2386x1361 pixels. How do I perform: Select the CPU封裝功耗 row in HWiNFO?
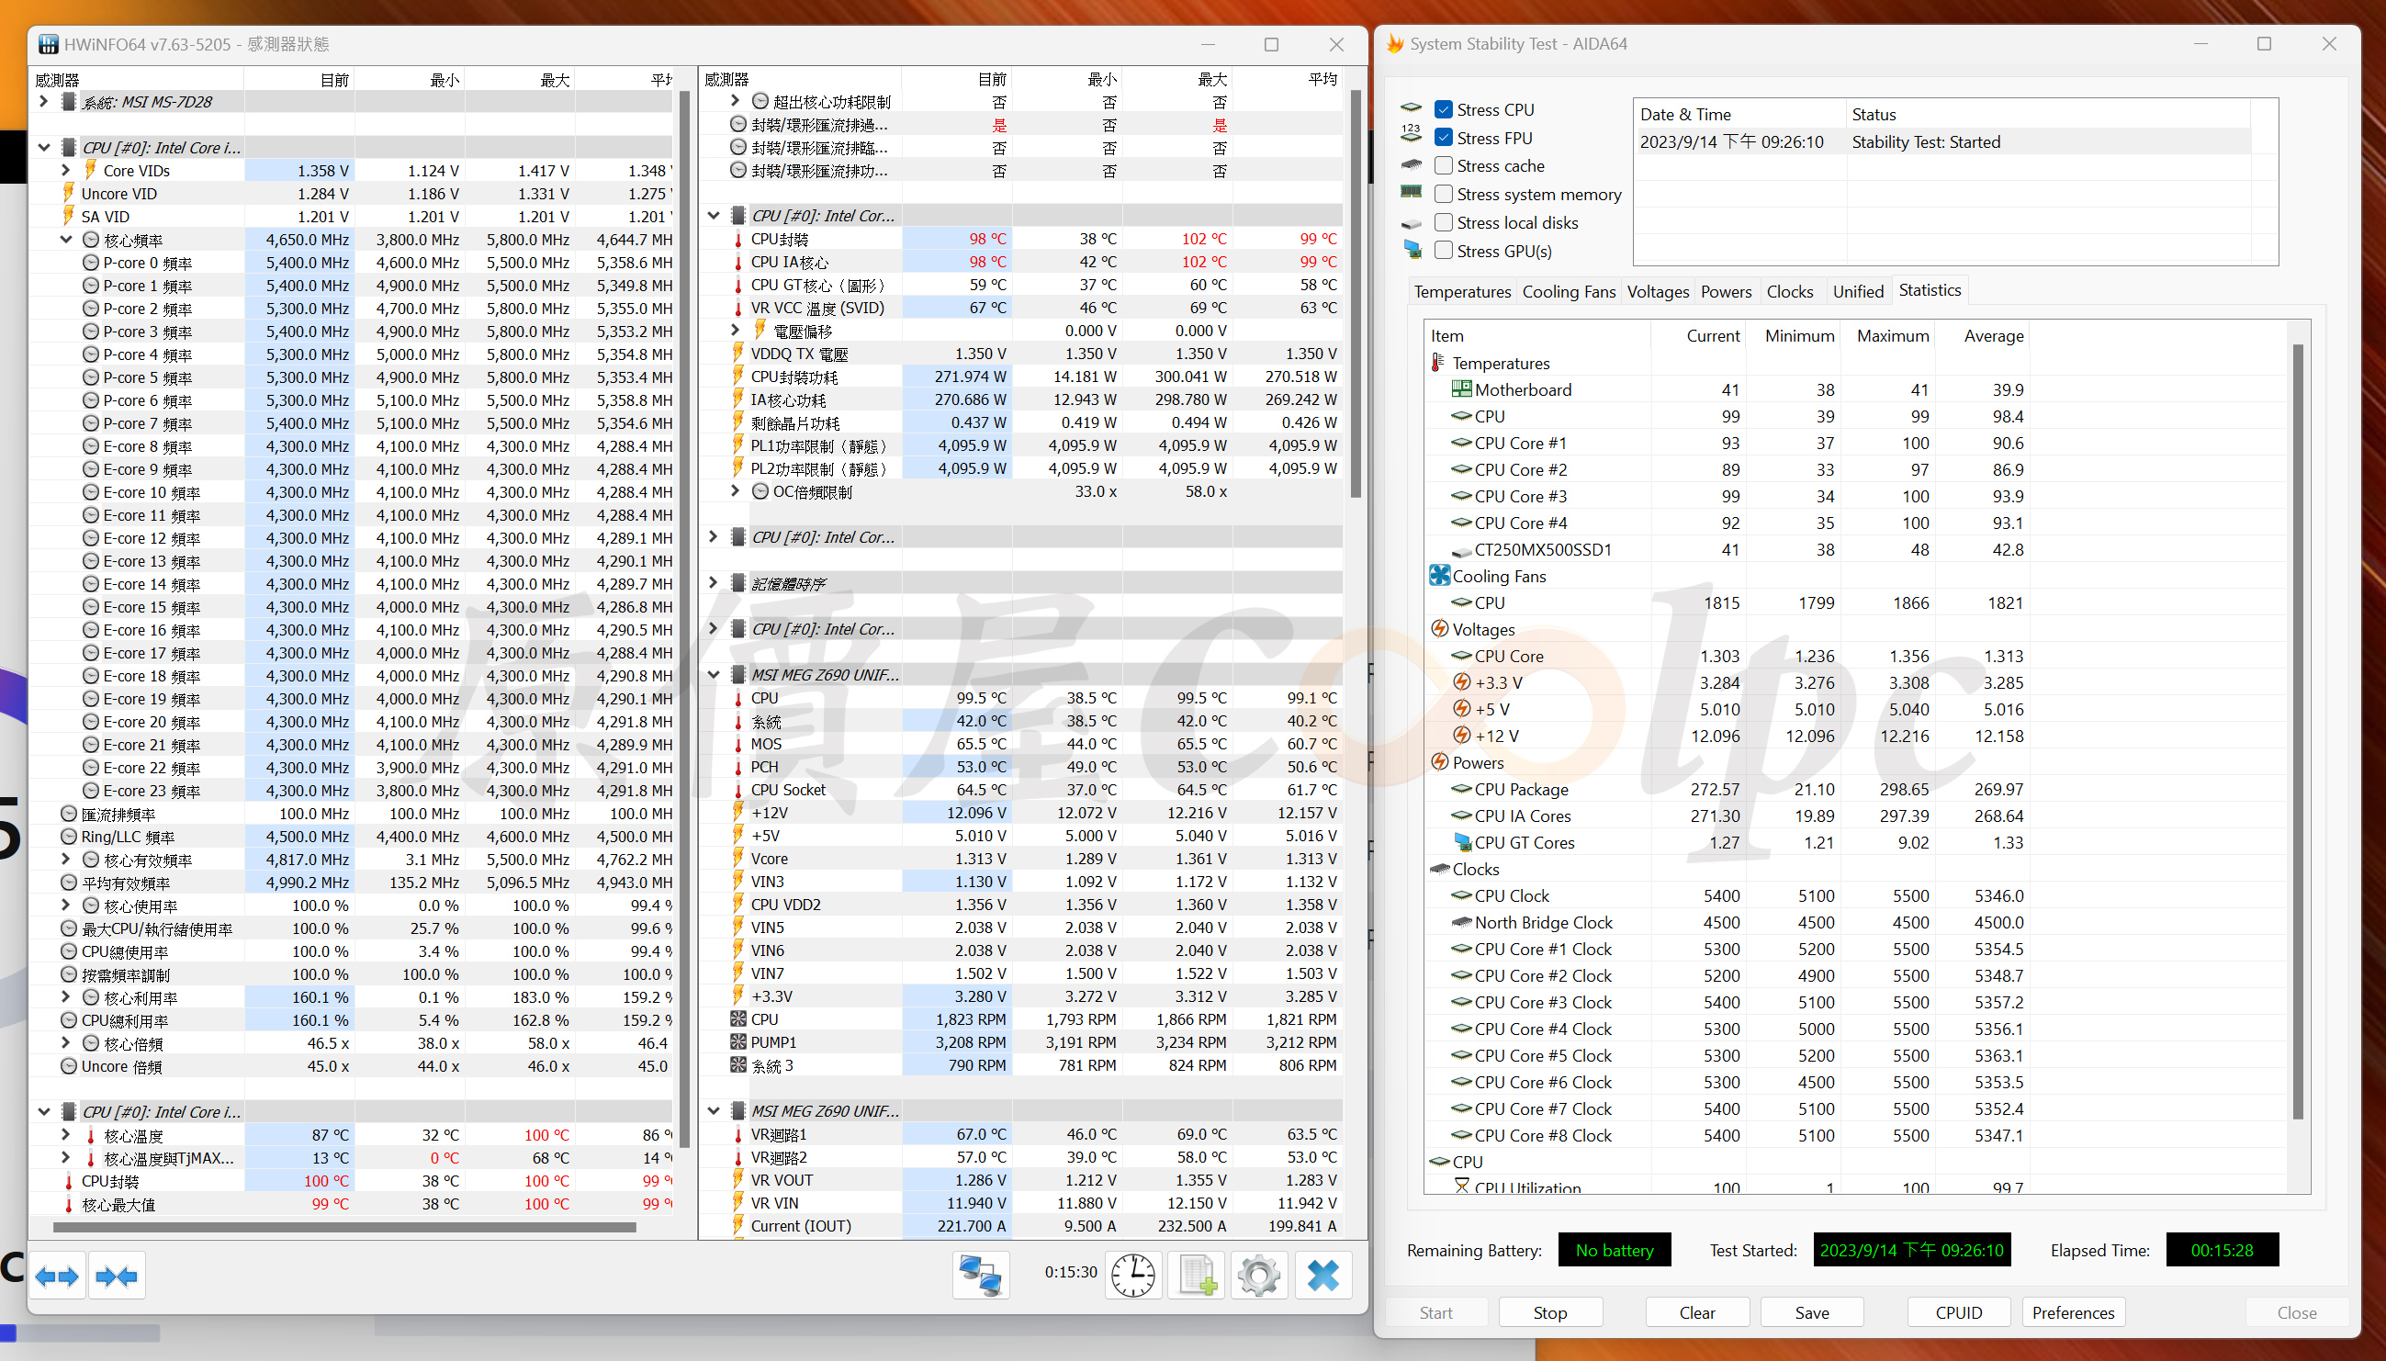tap(1021, 377)
